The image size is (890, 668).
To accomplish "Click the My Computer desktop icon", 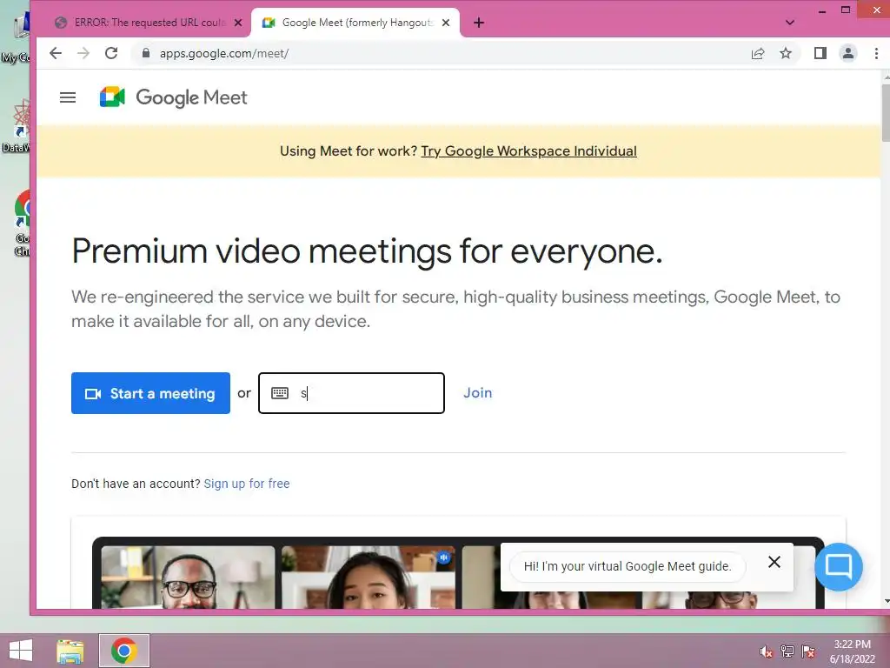I will (x=17, y=38).
